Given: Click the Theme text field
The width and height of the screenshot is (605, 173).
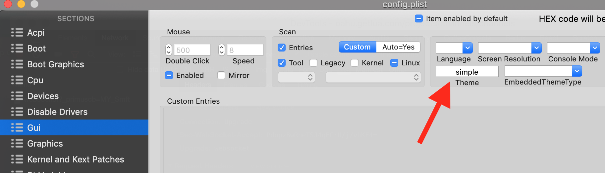Looking at the screenshot, I should (x=467, y=72).
